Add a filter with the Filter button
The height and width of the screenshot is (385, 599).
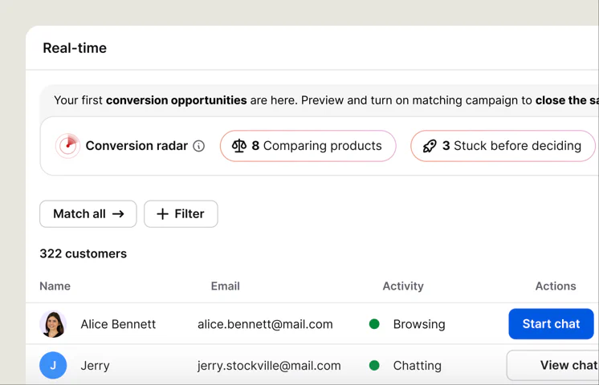point(181,213)
